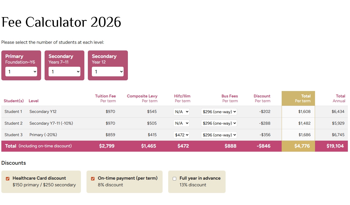The width and height of the screenshot is (350, 205).
Task: Click the Tuition Fee column header
Action: tap(105, 98)
